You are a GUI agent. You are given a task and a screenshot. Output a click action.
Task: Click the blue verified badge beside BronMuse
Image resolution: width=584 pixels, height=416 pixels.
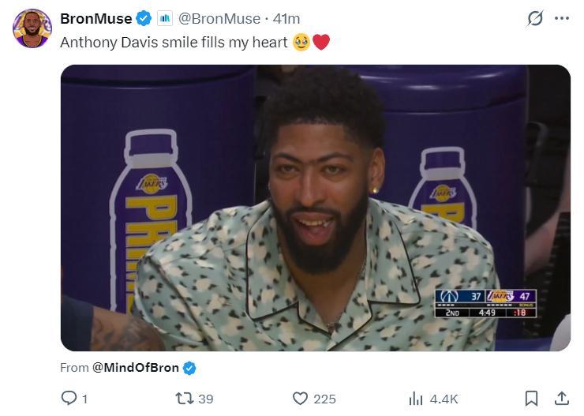click(x=144, y=18)
